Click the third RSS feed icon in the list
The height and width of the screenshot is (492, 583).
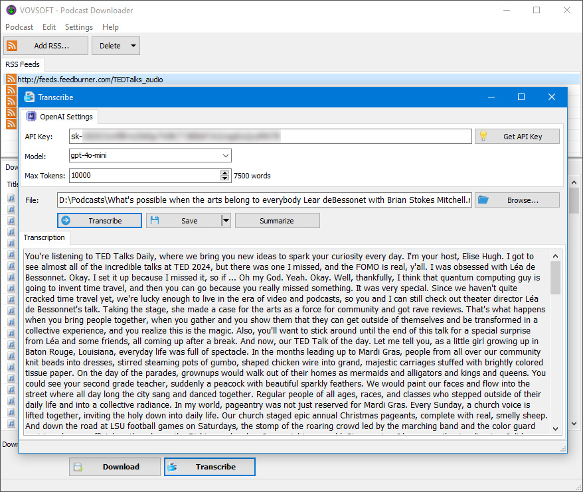point(11,101)
